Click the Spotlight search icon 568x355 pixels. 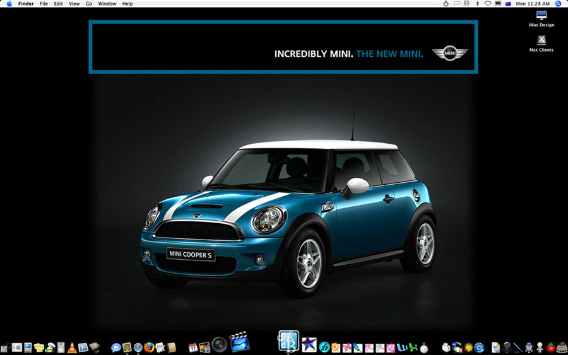[x=558, y=4]
